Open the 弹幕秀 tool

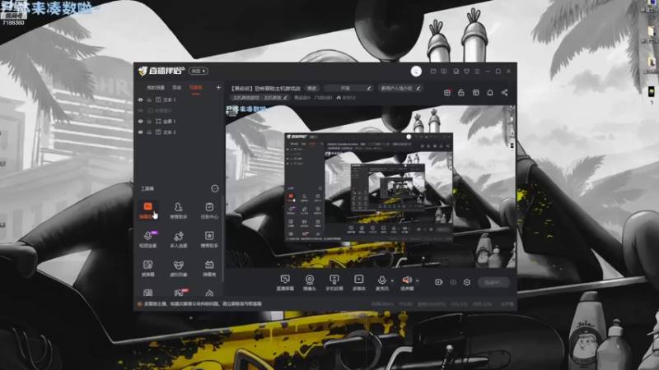(209, 268)
